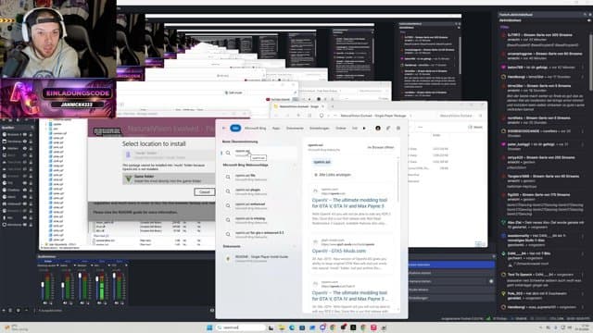593x333 pixels.
Task: Toggle visibility of Alerts source in OBS
Action: (25, 197)
